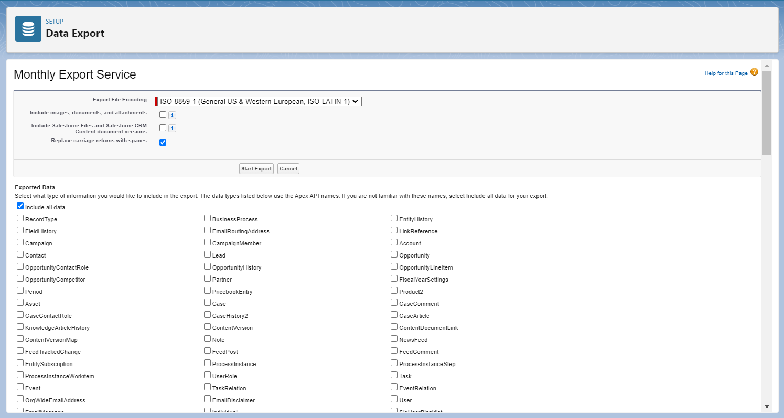Check the Task checkbox
This screenshot has width=784, height=418.
pyautogui.click(x=394, y=375)
